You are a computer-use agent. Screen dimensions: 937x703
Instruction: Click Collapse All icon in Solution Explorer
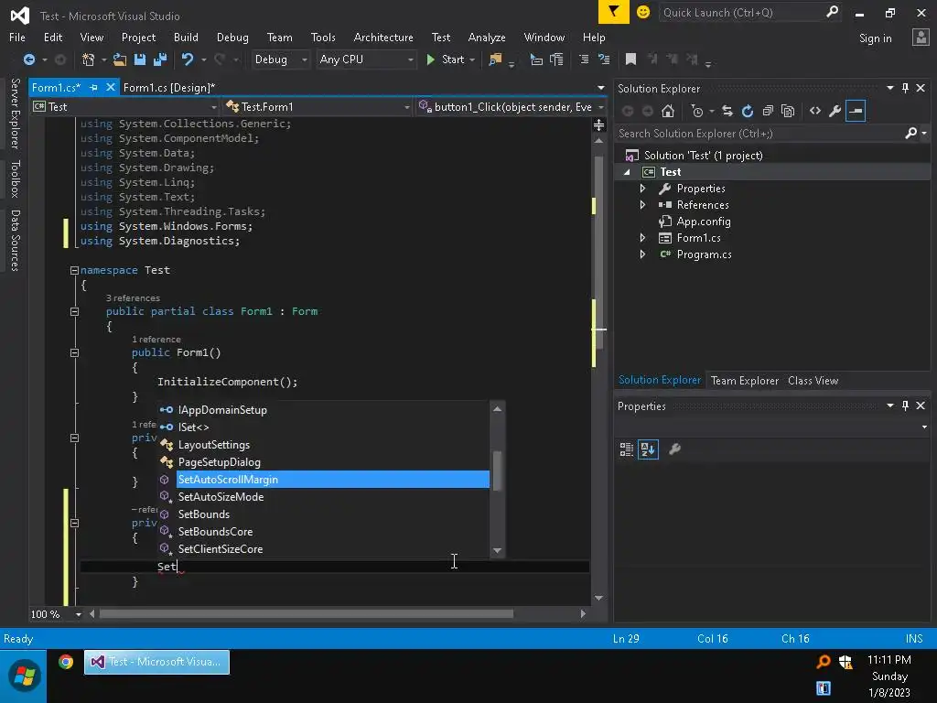[x=768, y=111]
